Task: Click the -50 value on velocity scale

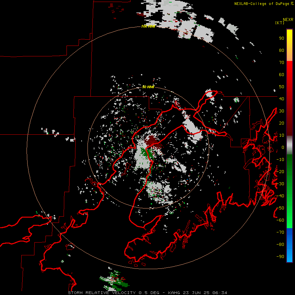Action: [x=280, y=208]
